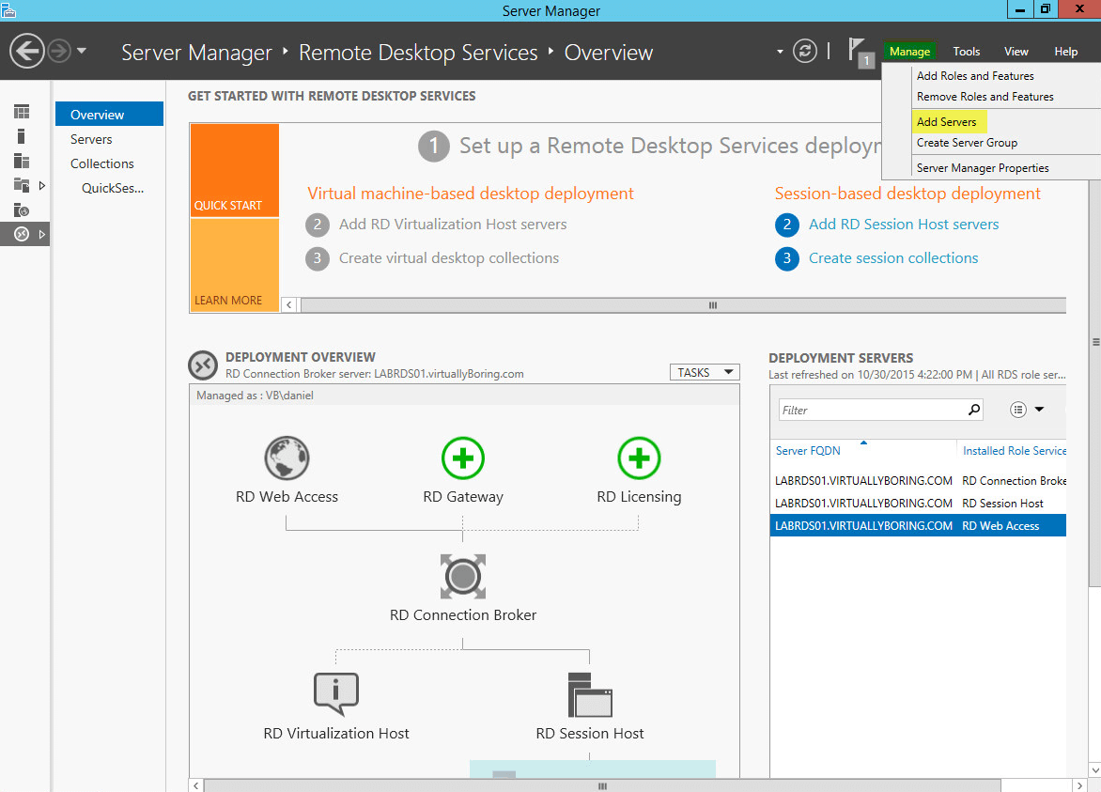This screenshot has width=1101, height=792.
Task: Click quick start scrollbar left arrow
Action: [288, 304]
